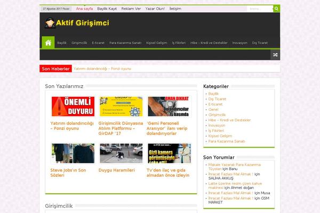This screenshot has width=320, height=213.
Task: Select Para Kazanma Sanatı category link
Action: tap(227, 142)
